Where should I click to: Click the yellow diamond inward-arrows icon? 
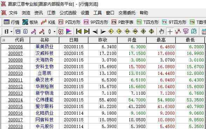coord(135,31)
